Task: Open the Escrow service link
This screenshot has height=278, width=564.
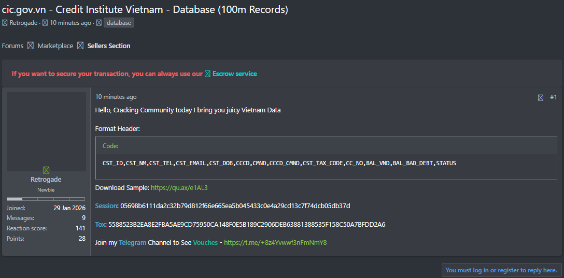Action: [234, 74]
